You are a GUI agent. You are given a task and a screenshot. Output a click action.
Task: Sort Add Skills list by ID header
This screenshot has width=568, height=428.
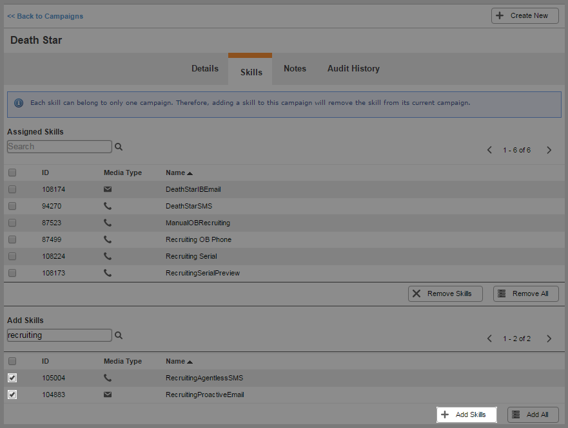[x=45, y=361]
